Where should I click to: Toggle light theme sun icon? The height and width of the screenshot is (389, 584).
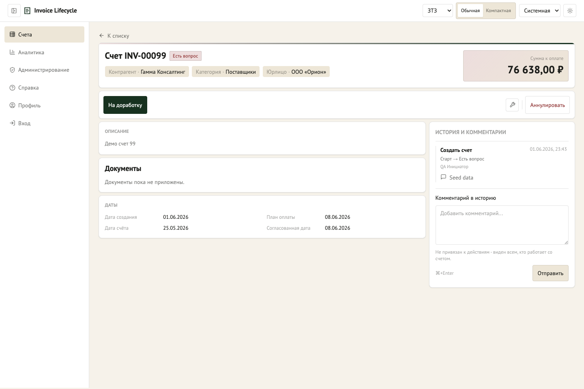pos(570,11)
